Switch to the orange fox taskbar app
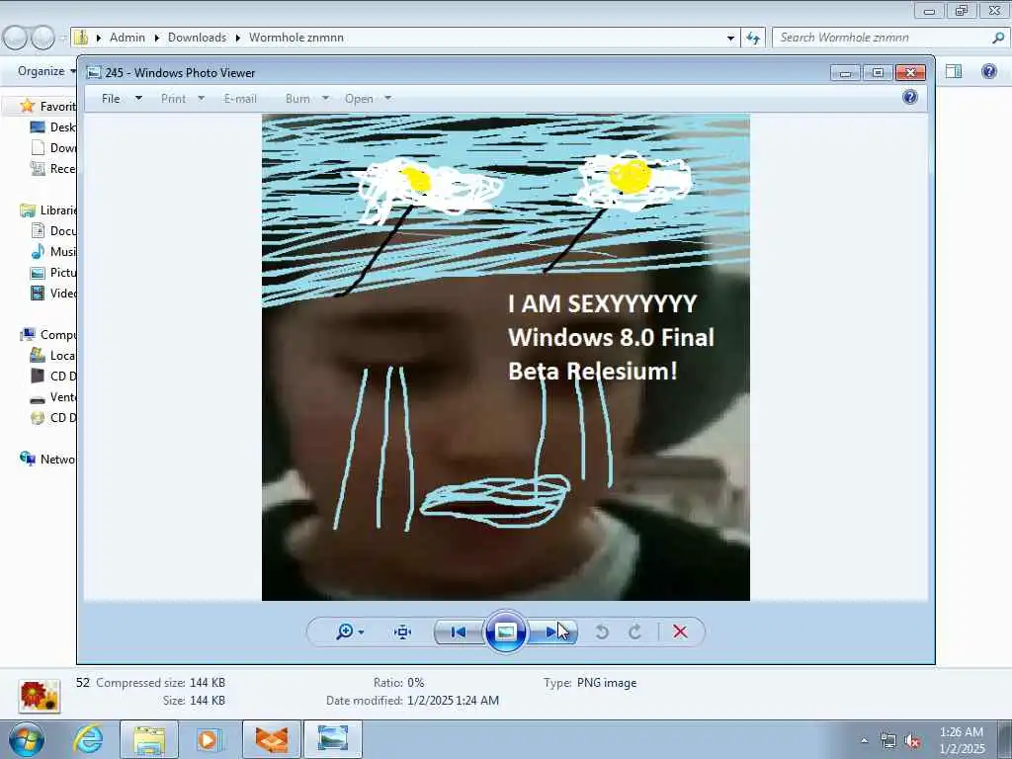Screen dimensions: 1012x759 point(272,739)
